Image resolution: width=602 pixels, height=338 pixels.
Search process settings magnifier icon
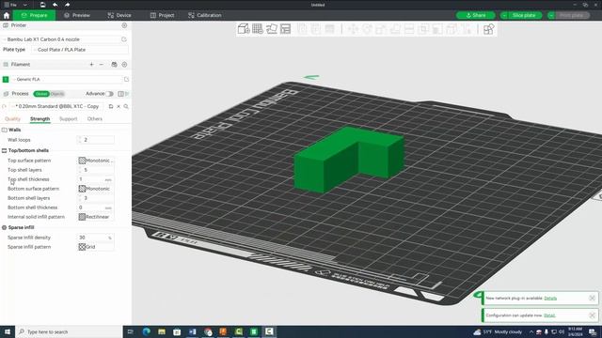126,106
